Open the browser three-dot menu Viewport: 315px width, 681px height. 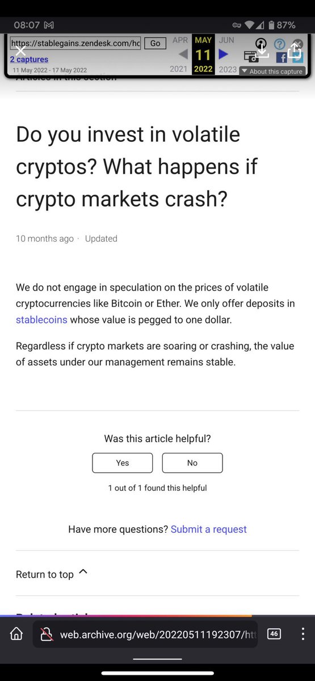click(x=304, y=633)
